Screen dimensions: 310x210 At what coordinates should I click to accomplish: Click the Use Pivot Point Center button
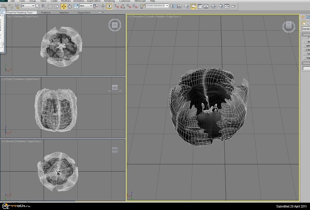point(96,6)
